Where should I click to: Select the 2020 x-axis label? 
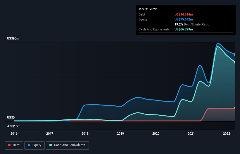pyautogui.click(x=156, y=134)
